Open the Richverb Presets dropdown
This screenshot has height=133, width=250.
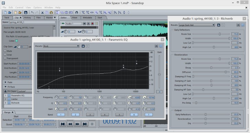tap(196, 25)
